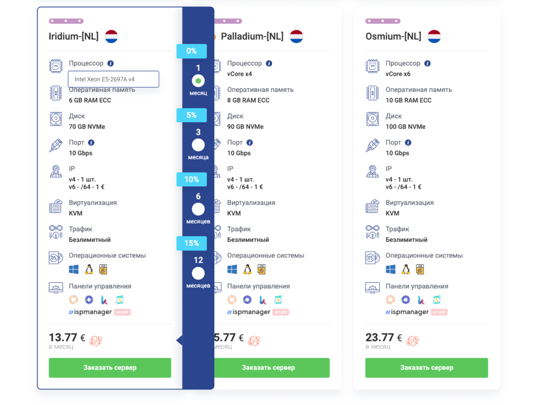Click the discount coins icon near 23.77 €

click(412, 340)
